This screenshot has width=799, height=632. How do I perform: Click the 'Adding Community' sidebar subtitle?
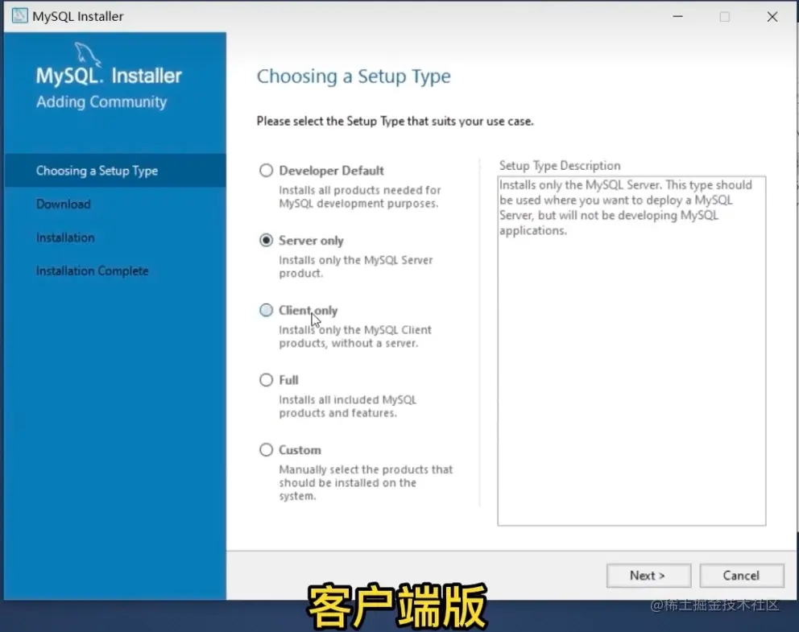click(x=101, y=102)
